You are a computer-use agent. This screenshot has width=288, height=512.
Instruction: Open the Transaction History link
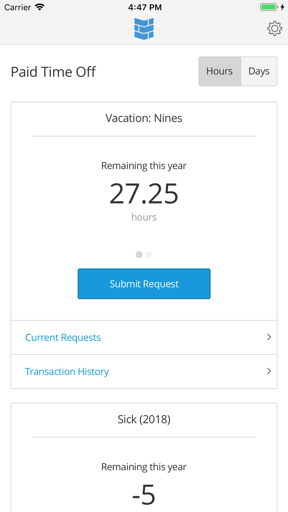[x=67, y=371]
